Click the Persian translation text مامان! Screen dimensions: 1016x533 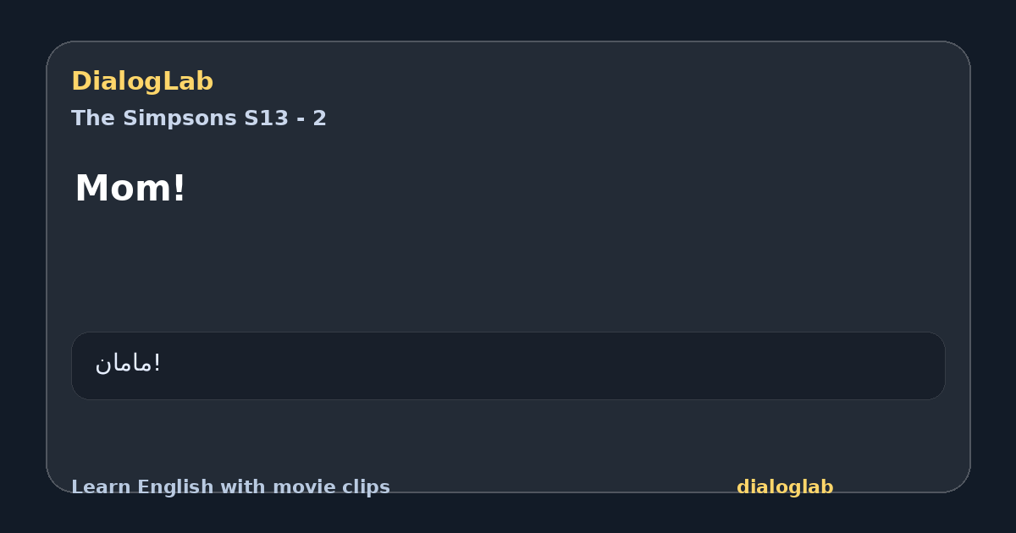pyautogui.click(x=128, y=363)
